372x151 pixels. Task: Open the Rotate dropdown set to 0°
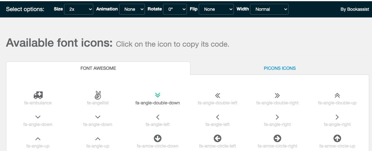[175, 9]
